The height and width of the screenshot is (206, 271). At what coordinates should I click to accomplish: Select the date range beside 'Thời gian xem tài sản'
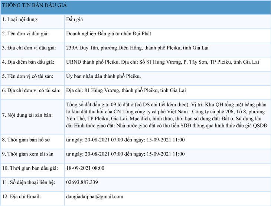click(125, 154)
